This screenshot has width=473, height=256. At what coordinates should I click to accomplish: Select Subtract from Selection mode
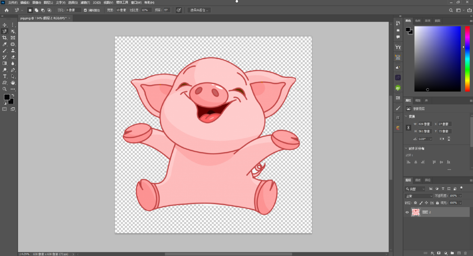(43, 10)
